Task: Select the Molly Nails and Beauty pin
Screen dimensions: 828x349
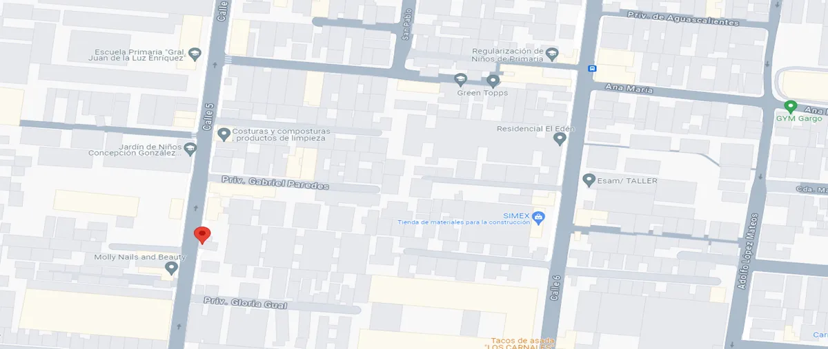Action: point(171,268)
